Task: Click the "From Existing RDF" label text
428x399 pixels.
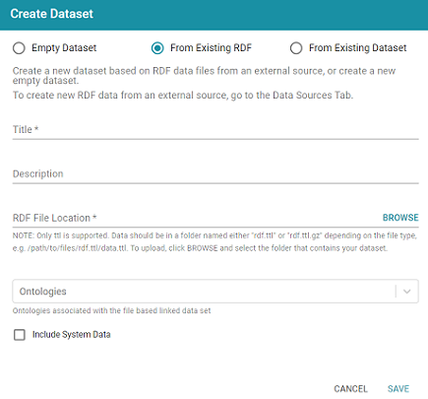Action: click(x=211, y=48)
